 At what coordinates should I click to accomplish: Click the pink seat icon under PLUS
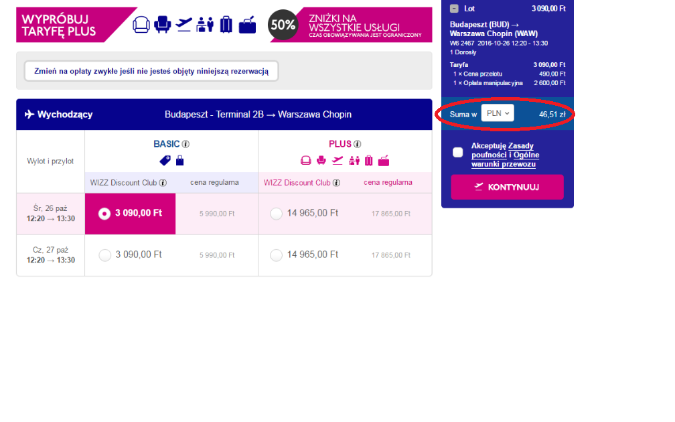tap(305, 161)
